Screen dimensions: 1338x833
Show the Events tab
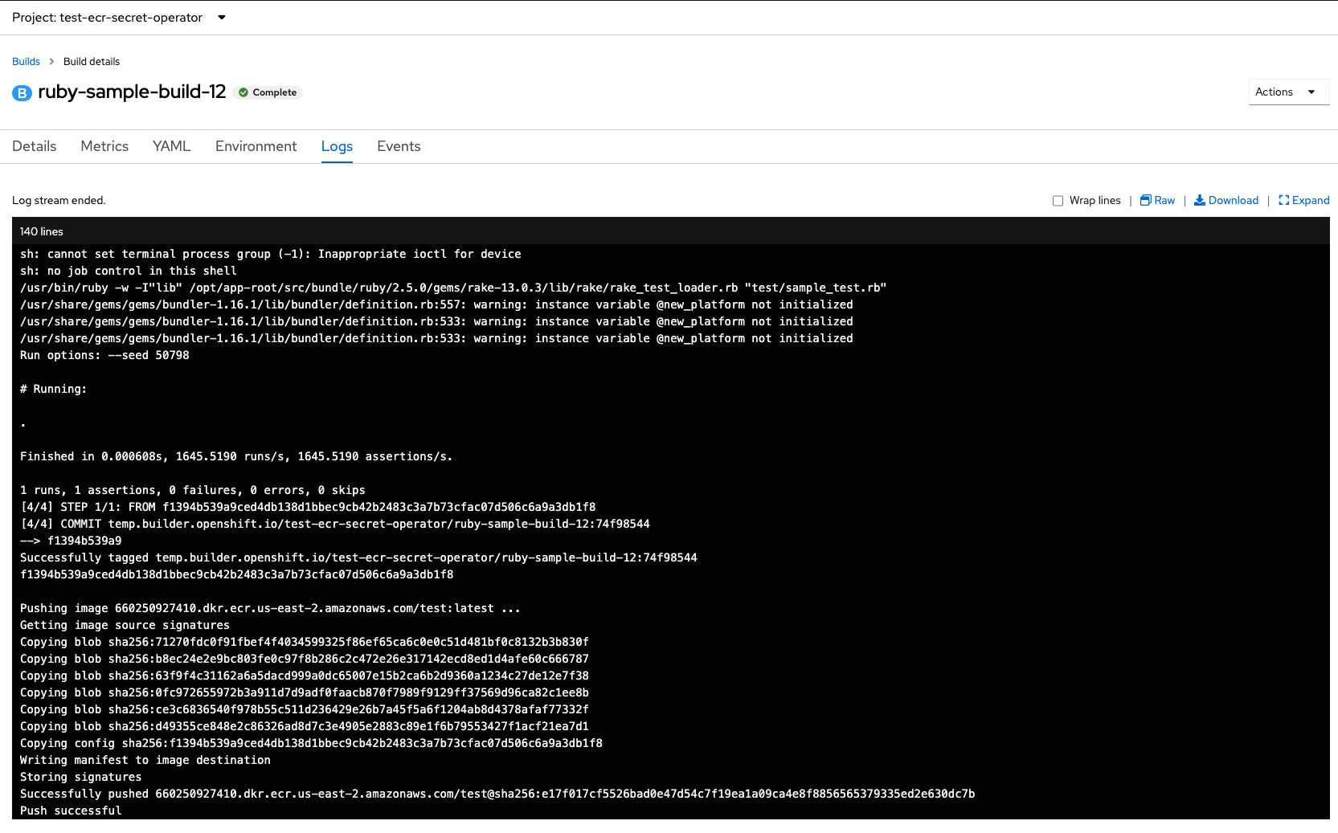point(399,146)
